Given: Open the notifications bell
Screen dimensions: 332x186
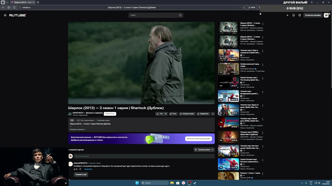Looking at the screenshot, I should pyautogui.click(x=294, y=15).
